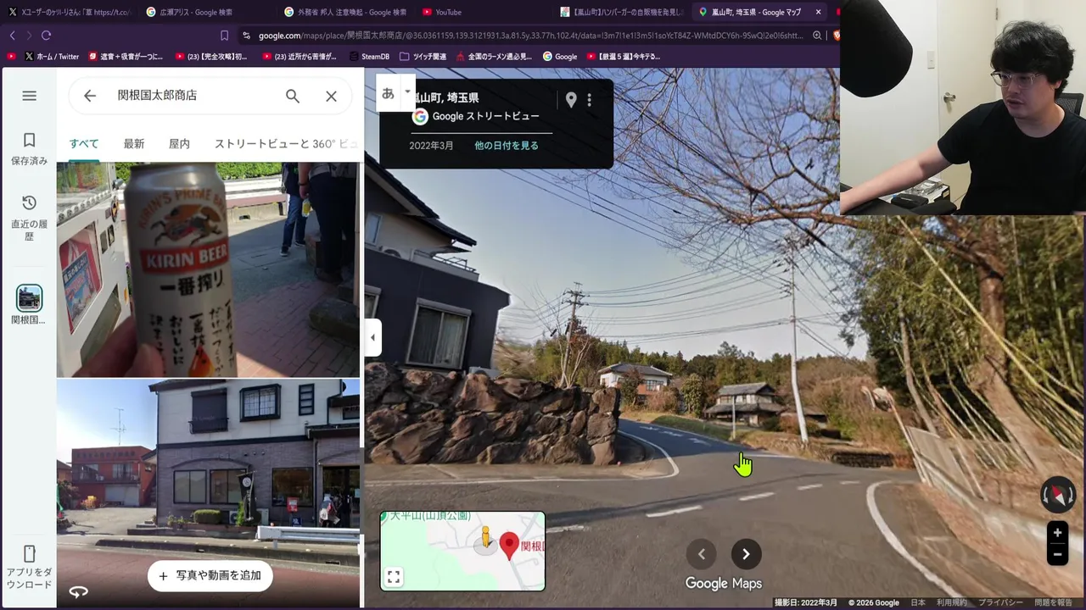Viewport: 1086px width, 610px height.
Task: Zoom out Street View with minus button
Action: coord(1057,555)
